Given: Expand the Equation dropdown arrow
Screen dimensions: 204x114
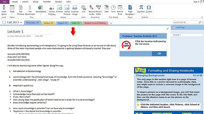Looking at the screenshot, I should (x=141, y=14).
